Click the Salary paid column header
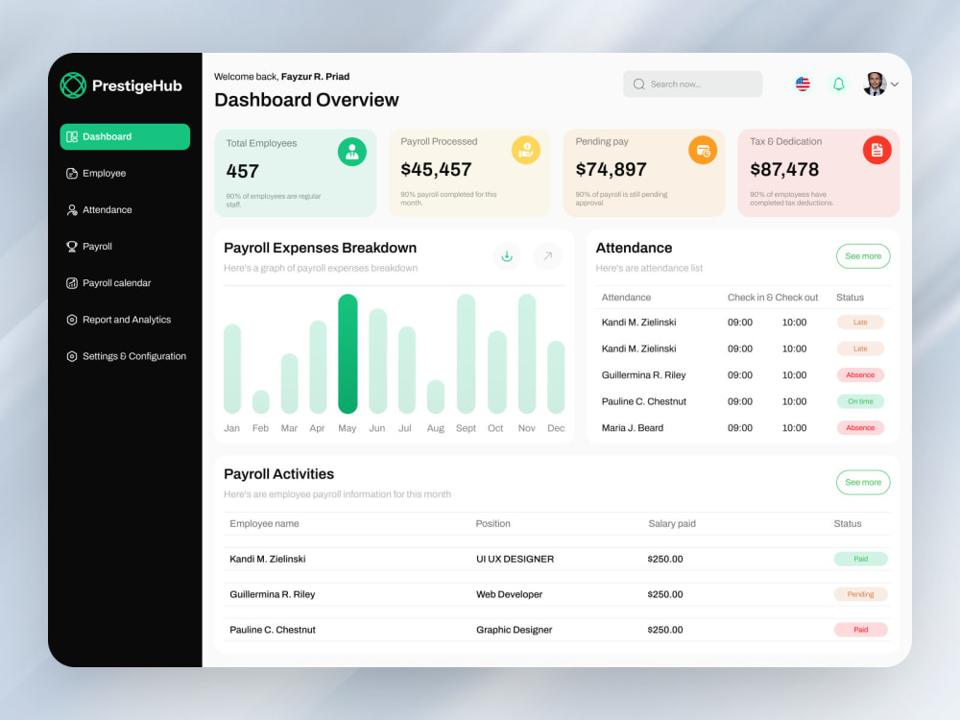The width and height of the screenshot is (960, 720). [x=672, y=523]
